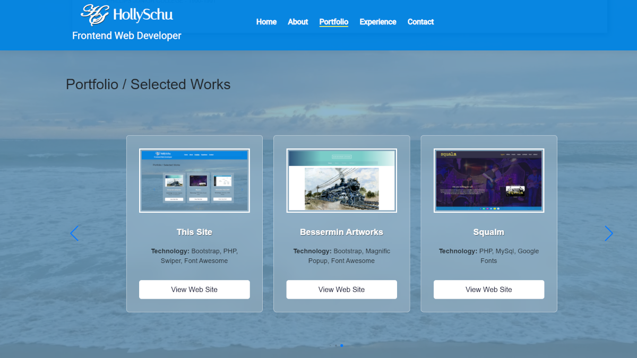Navigate to the Contact page

tap(420, 22)
